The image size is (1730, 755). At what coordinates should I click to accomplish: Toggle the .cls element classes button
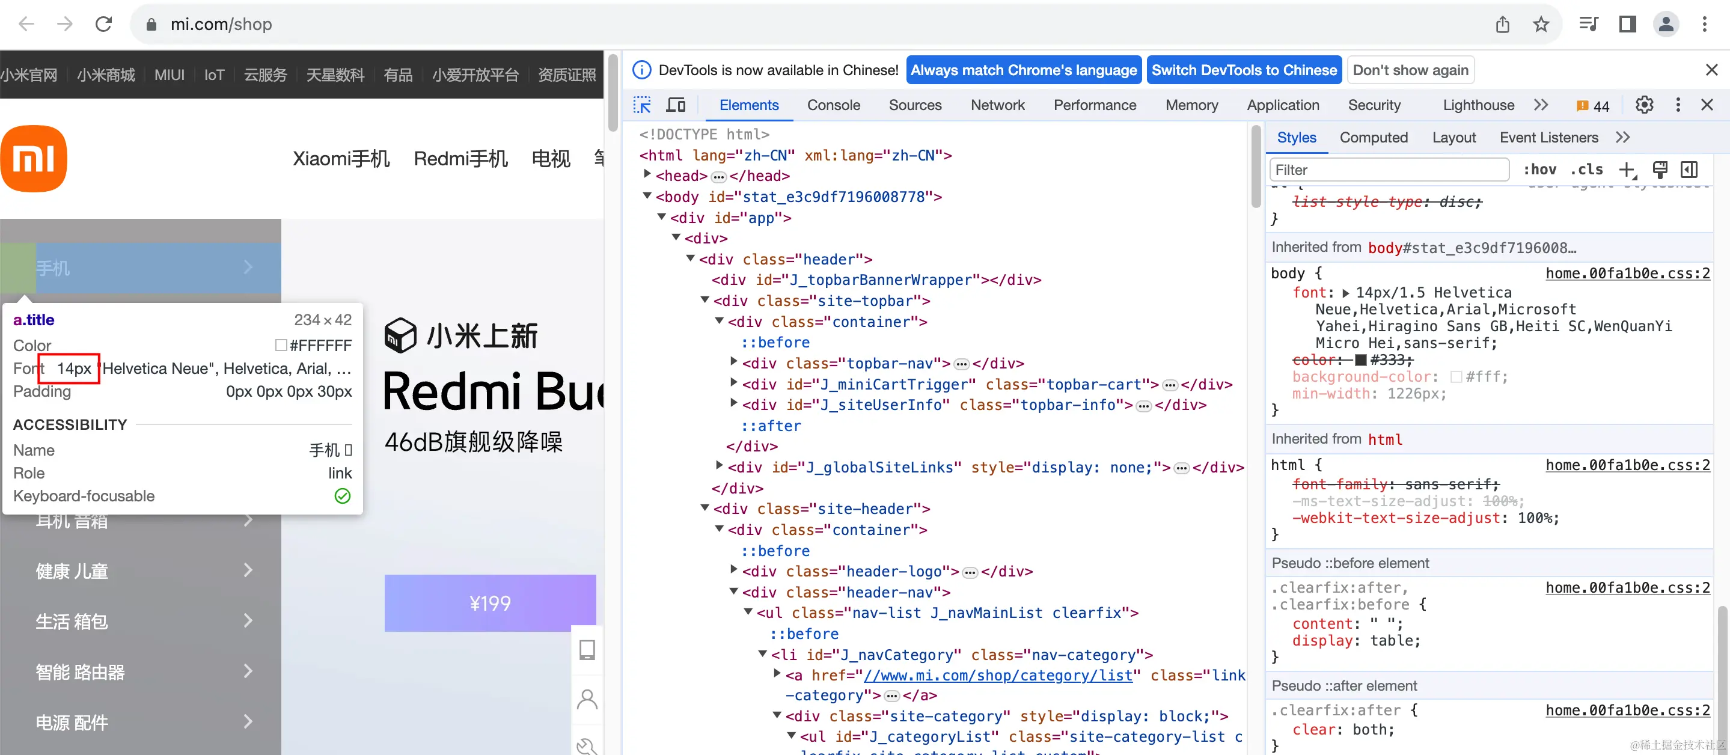[1586, 170]
